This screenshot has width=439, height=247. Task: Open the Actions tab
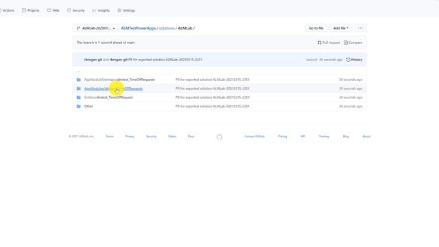[7, 10]
